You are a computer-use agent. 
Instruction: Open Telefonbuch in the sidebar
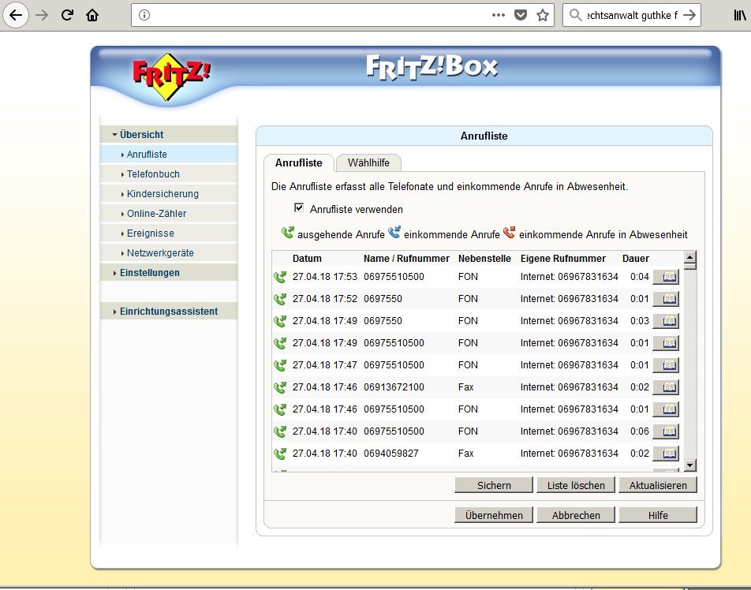click(x=169, y=174)
